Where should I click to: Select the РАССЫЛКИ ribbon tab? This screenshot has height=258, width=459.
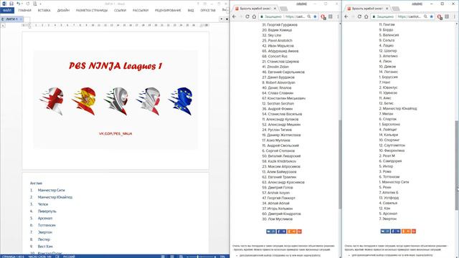tap(141, 10)
